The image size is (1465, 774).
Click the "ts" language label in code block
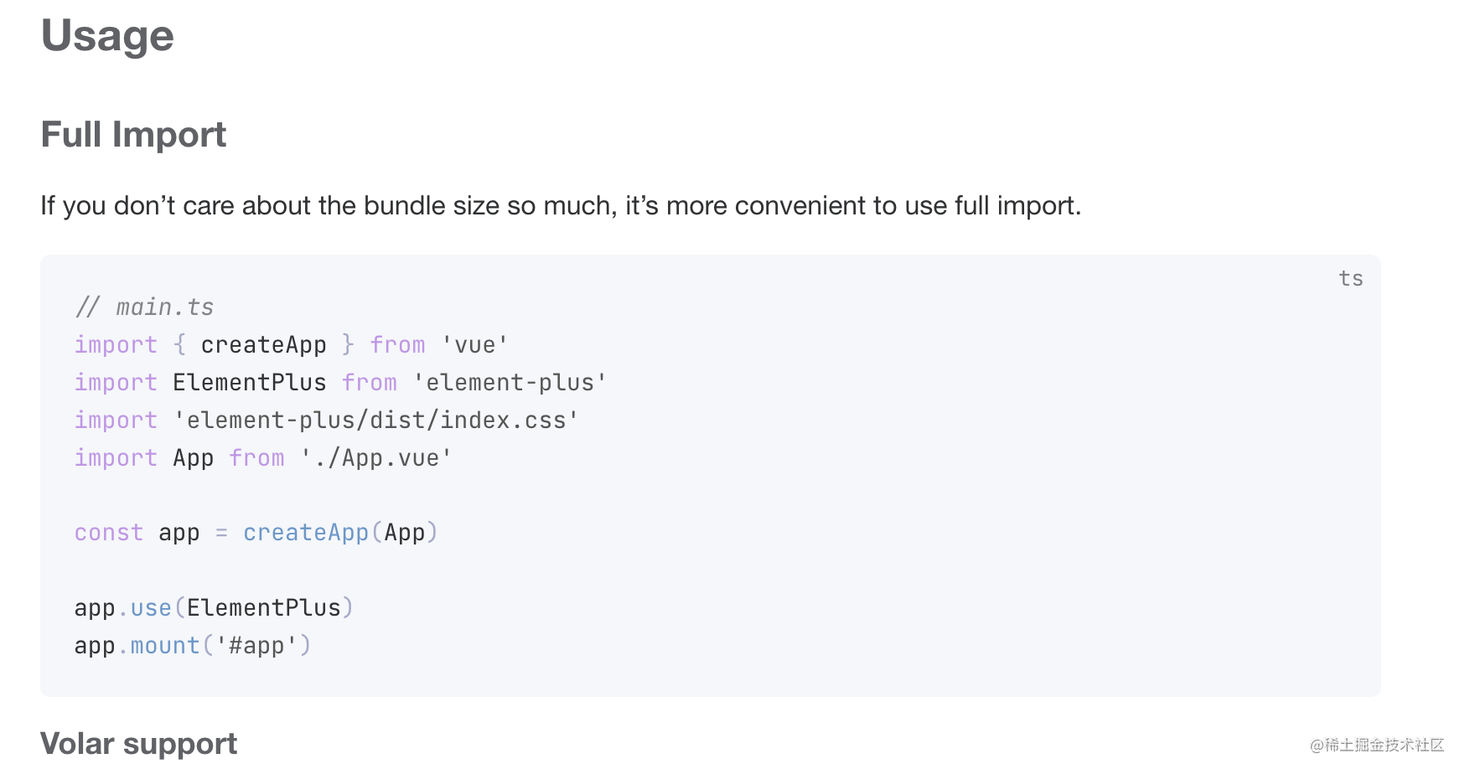[x=1350, y=279]
